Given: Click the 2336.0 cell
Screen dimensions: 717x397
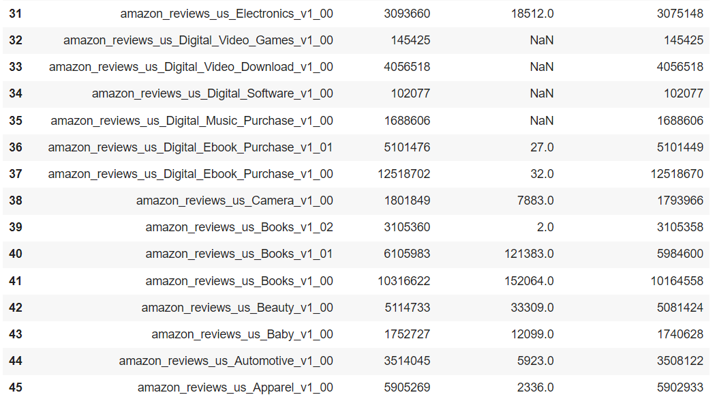Looking at the screenshot, I should click(x=536, y=387).
